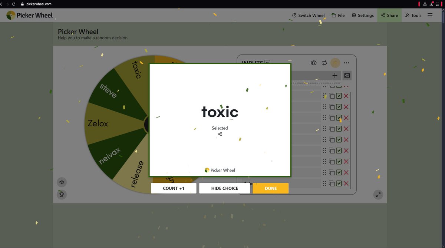Toggle the eye icon in Inputs panel
445x248 pixels.
pyautogui.click(x=314, y=63)
